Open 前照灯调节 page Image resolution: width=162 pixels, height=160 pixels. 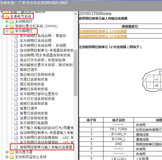click(29, 70)
